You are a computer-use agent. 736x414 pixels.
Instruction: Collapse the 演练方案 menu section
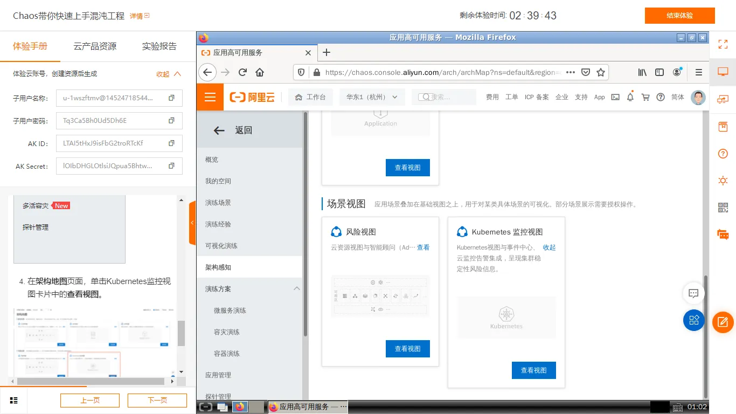(297, 289)
